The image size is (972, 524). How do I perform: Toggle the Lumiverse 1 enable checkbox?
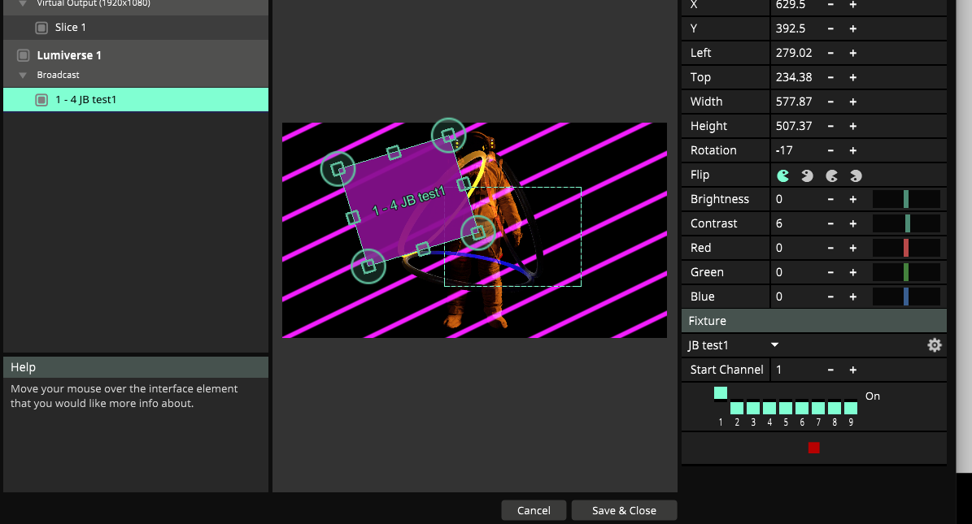click(x=23, y=55)
